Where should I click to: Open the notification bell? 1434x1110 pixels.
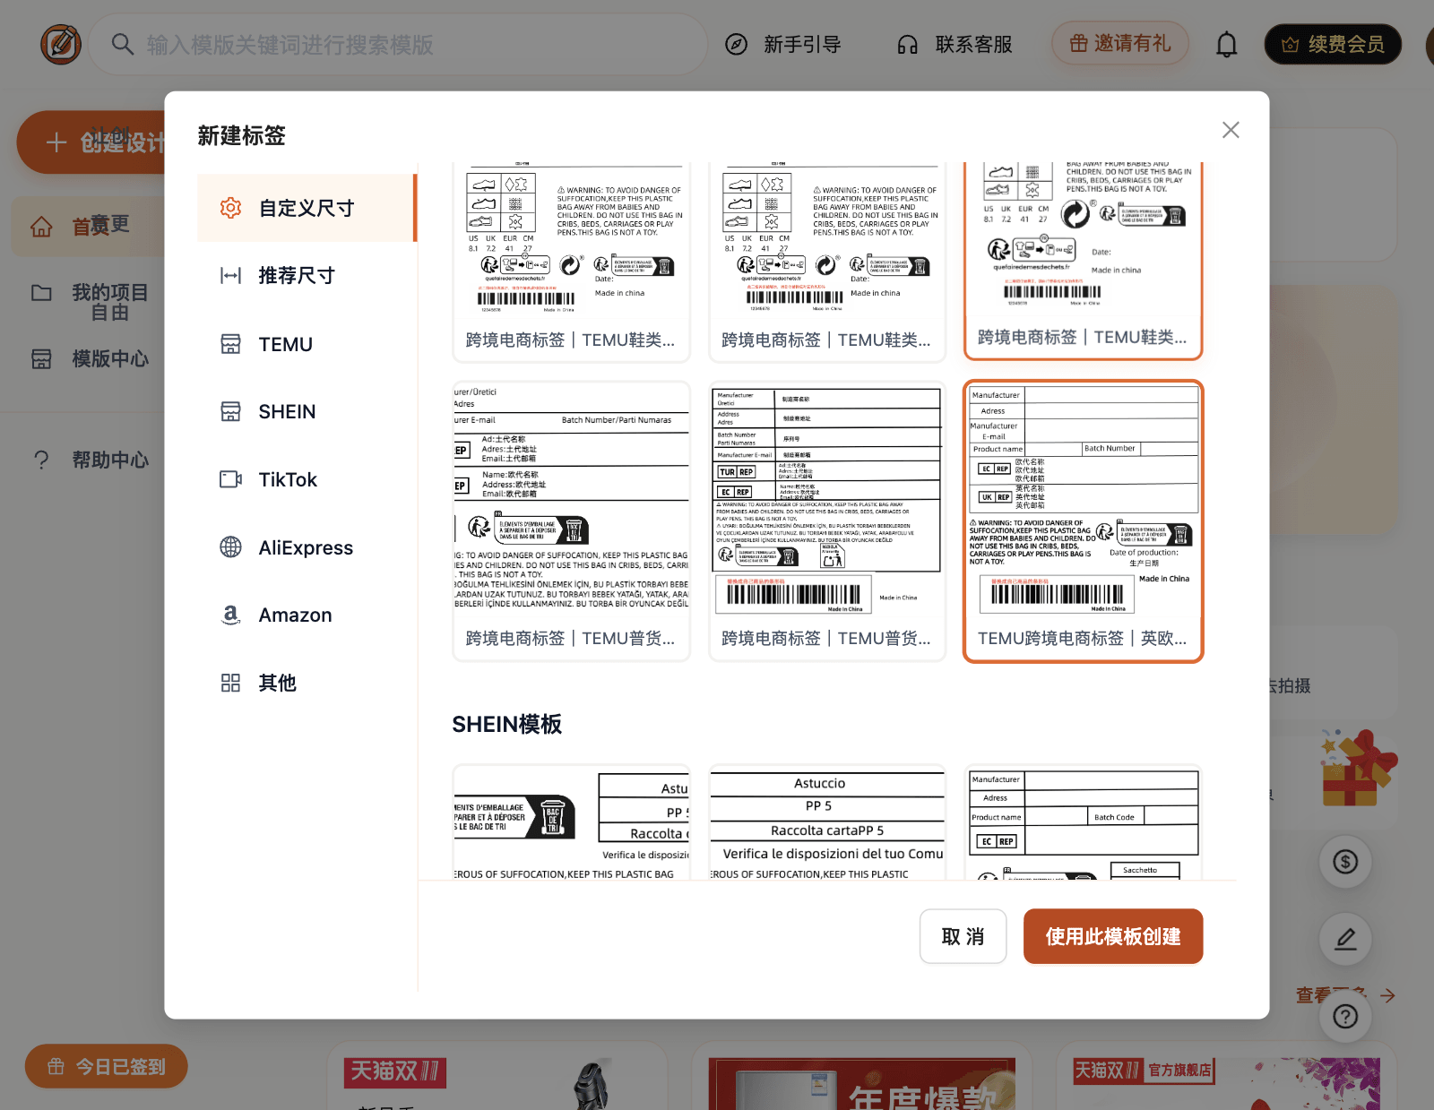coord(1226,45)
